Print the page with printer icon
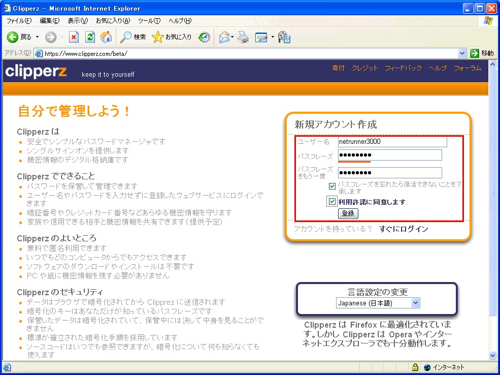 (x=243, y=37)
